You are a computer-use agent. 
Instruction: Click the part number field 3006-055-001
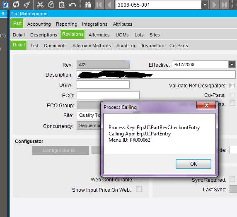click(158, 5)
